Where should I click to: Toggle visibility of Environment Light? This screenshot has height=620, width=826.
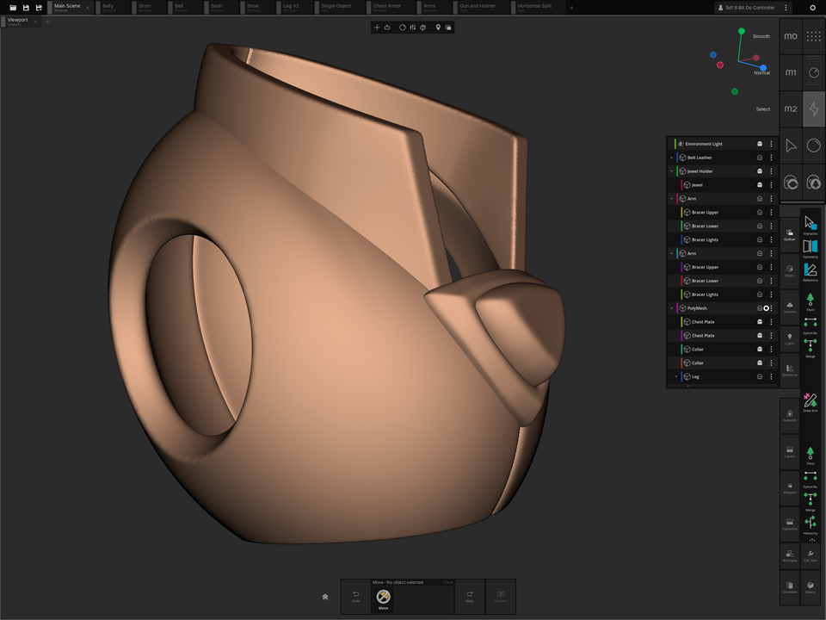point(760,144)
